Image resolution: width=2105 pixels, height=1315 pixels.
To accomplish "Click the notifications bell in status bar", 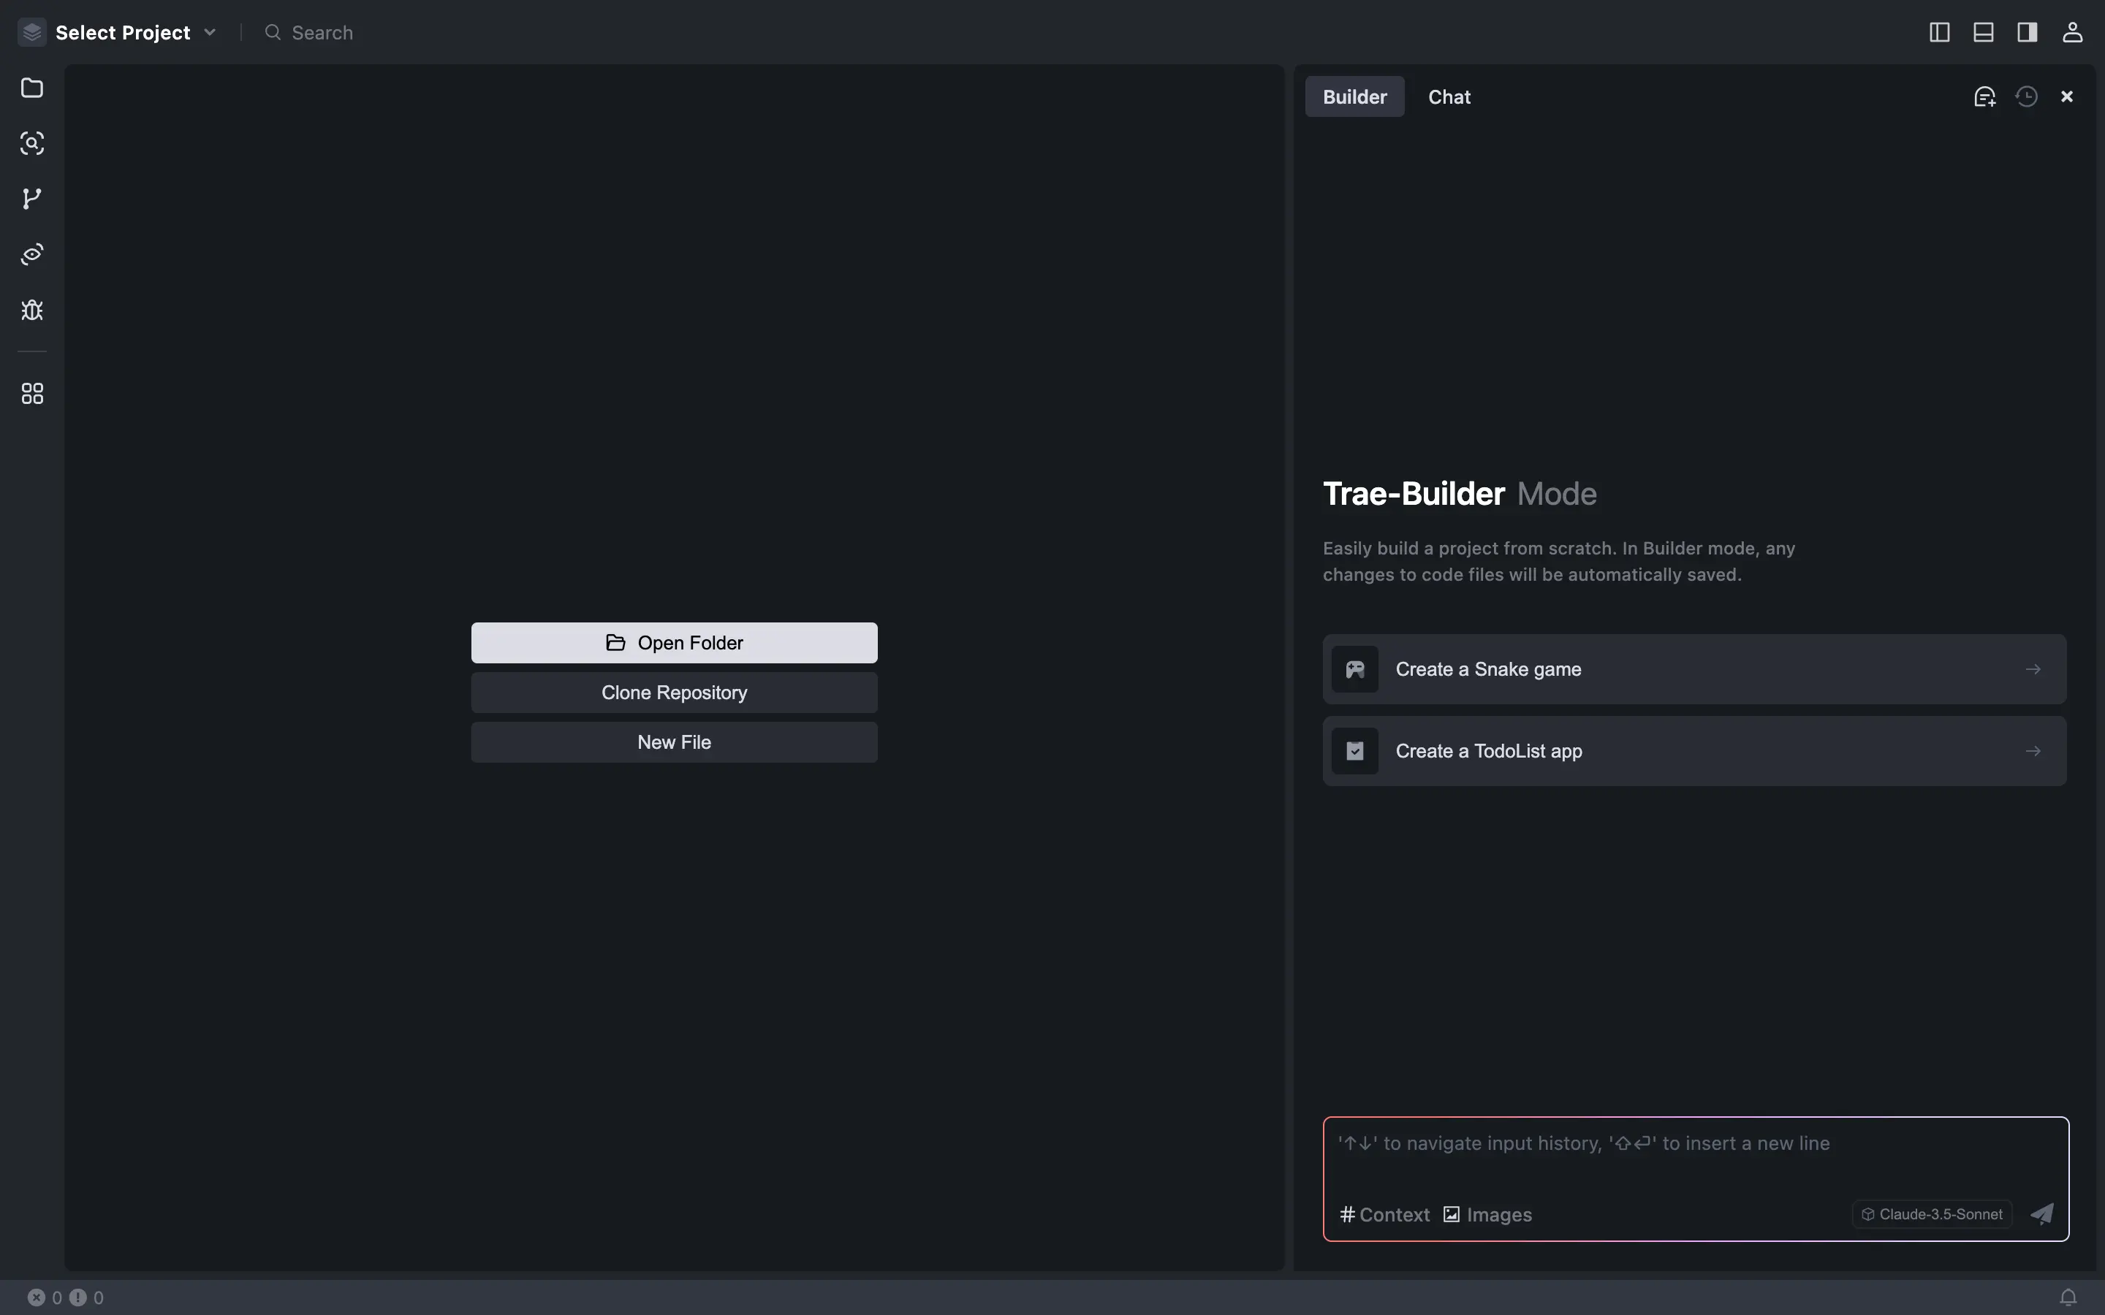I will point(2068,1297).
